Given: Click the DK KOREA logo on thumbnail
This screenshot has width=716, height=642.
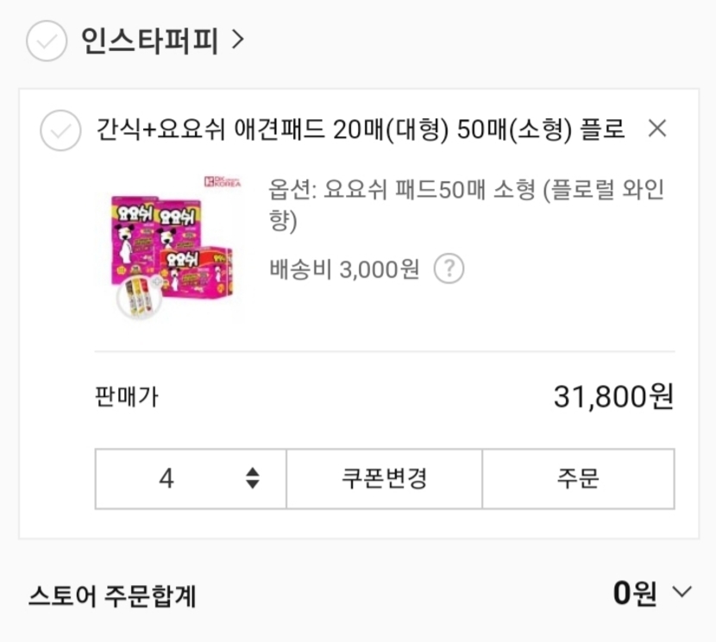Looking at the screenshot, I should pyautogui.click(x=223, y=181).
